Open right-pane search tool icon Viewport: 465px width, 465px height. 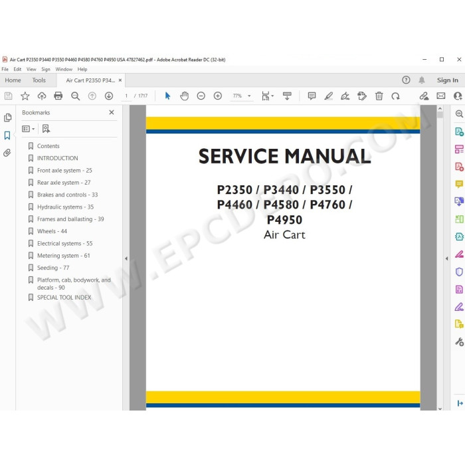tap(459, 114)
